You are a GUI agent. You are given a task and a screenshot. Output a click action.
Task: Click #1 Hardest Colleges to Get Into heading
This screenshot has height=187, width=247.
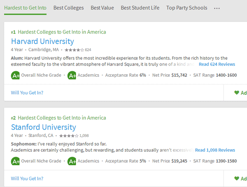pos(58,32)
